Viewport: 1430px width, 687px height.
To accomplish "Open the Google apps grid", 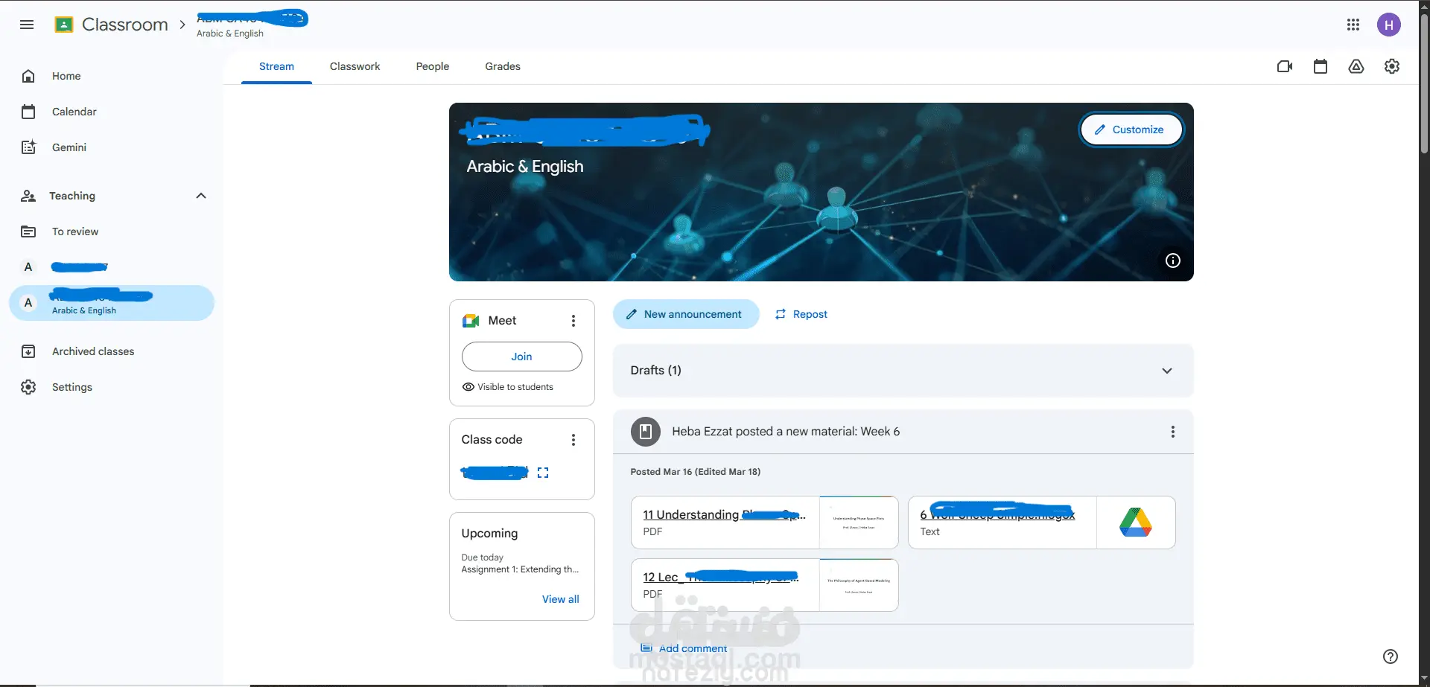I will pos(1353,25).
